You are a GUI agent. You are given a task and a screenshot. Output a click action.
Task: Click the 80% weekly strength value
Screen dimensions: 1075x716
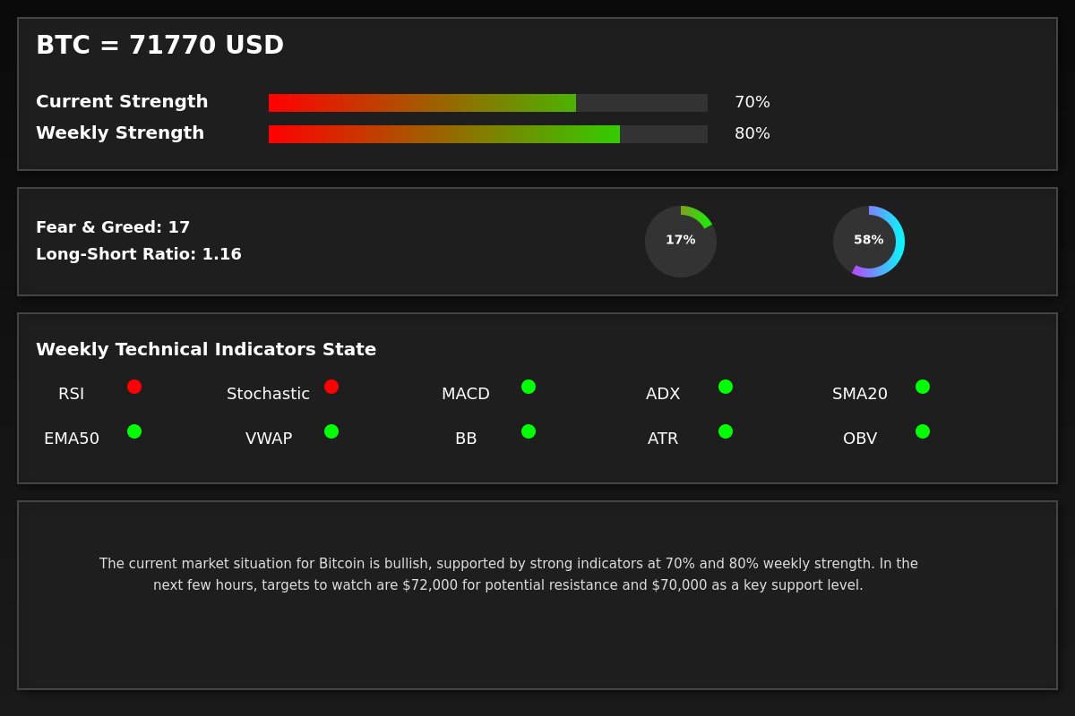(x=752, y=134)
